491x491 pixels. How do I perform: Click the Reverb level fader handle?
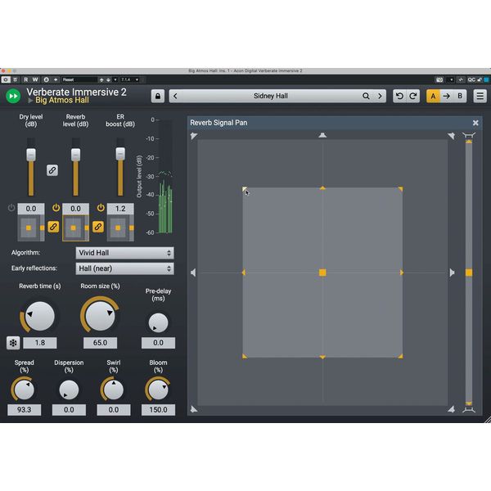75,155
